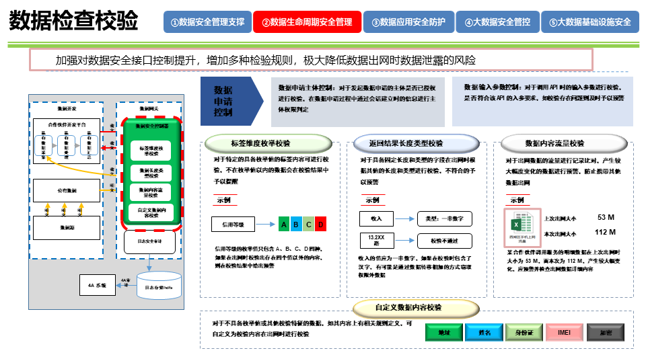Select the light-green C enumeration swatch

[x=308, y=225]
